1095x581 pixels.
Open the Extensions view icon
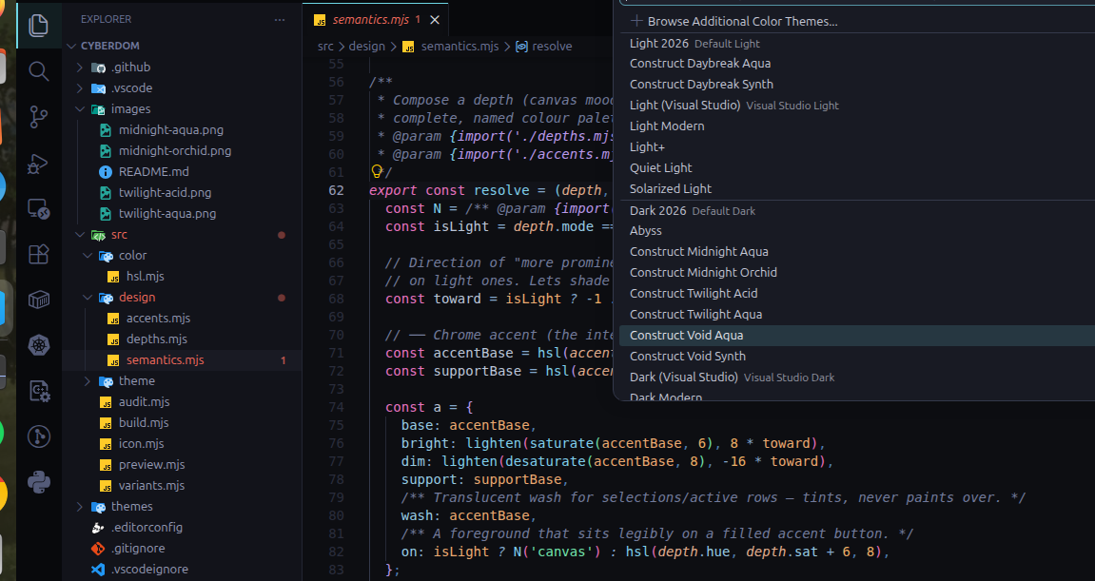click(x=38, y=254)
